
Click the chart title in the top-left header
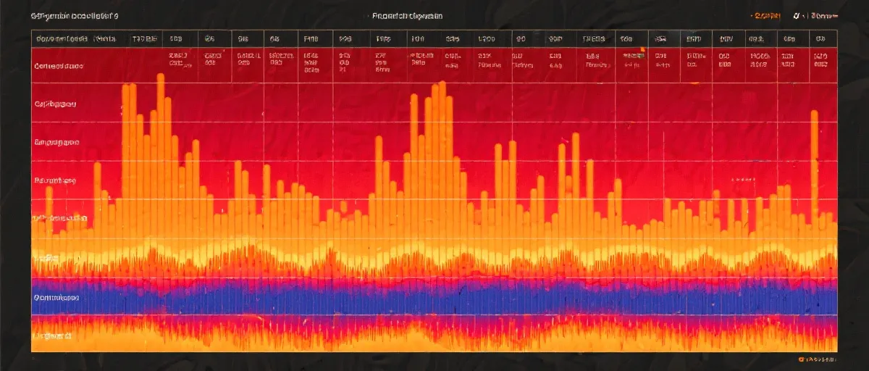tap(76, 15)
